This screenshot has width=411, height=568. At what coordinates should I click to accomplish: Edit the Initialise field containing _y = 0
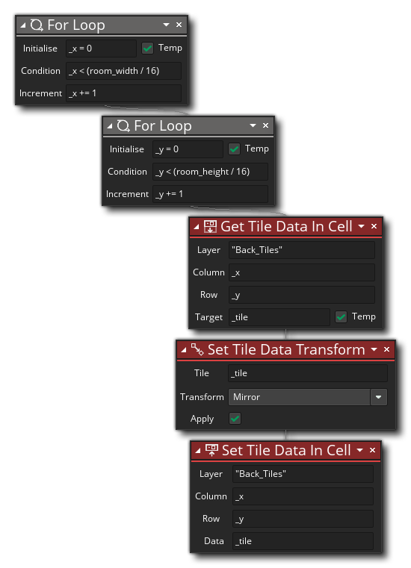pos(188,149)
